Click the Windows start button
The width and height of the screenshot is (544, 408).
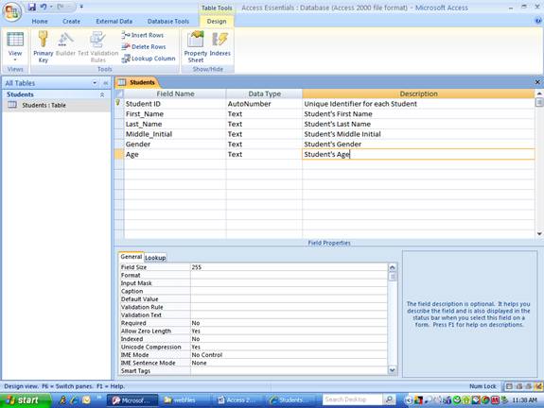[x=25, y=400]
